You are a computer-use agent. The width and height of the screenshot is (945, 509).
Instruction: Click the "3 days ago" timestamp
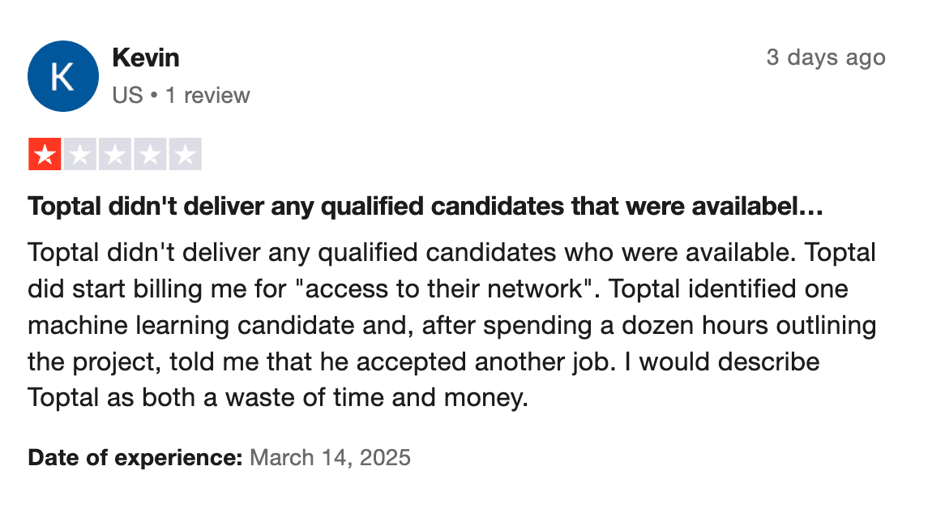coord(825,58)
